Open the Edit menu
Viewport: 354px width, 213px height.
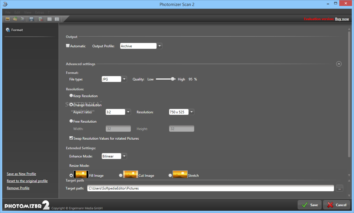17,12
